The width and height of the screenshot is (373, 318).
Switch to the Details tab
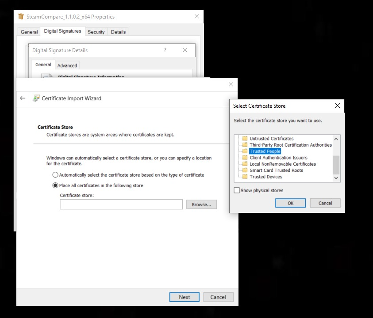118,32
